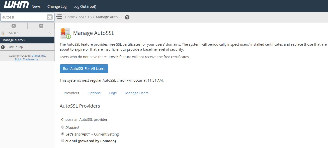Click the Back To Top arrow icon

3,47
